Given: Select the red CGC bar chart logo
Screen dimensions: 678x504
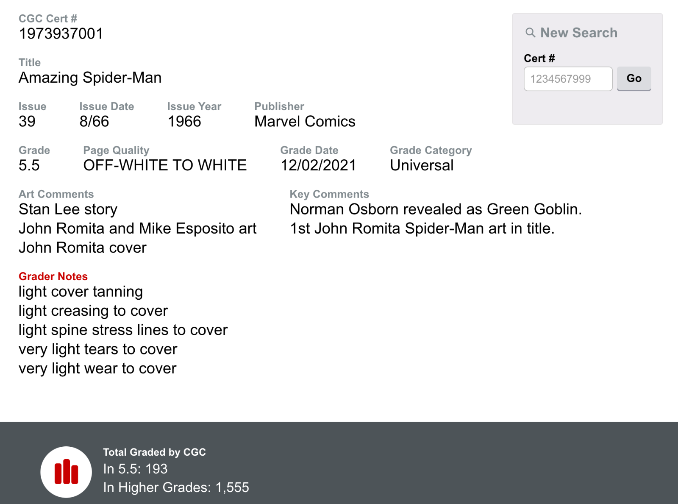Looking at the screenshot, I should pyautogui.click(x=66, y=471).
